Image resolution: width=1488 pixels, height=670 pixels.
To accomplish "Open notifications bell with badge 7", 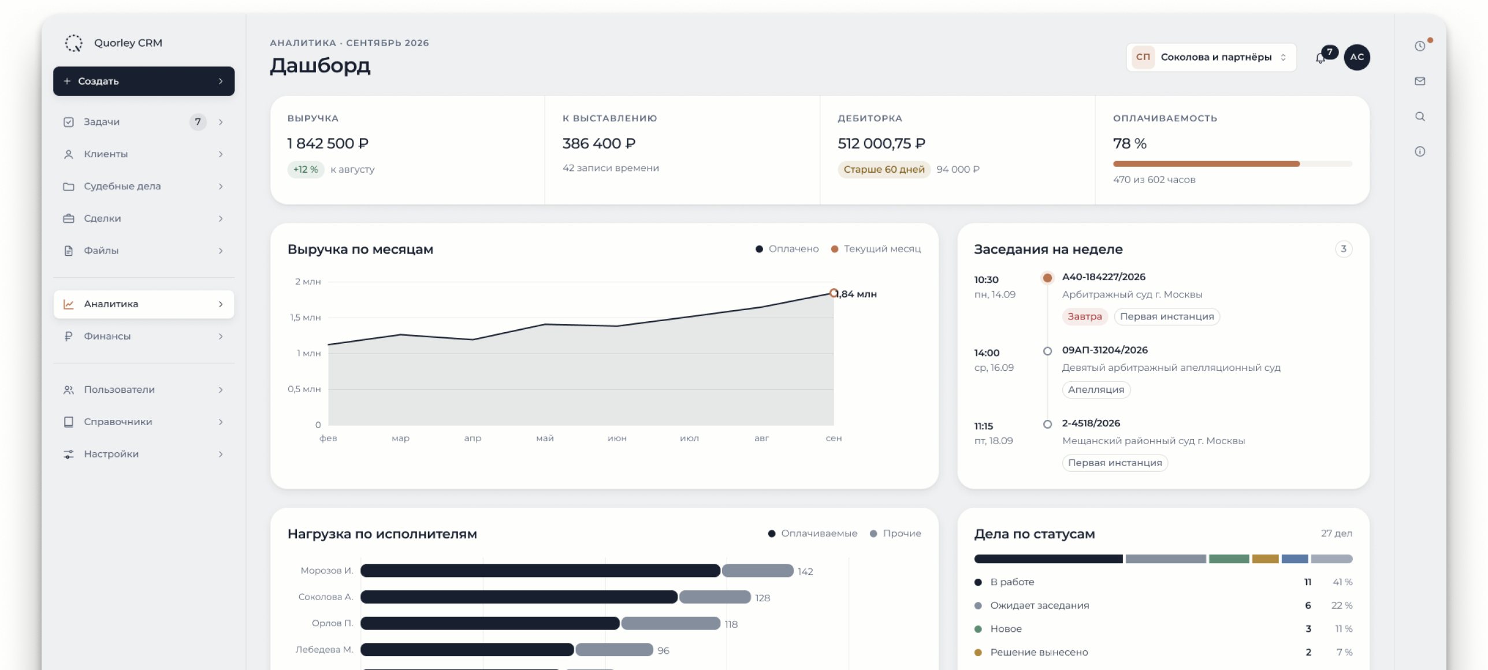I will pyautogui.click(x=1321, y=58).
